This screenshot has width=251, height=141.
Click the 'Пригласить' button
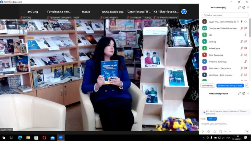click(x=208, y=86)
